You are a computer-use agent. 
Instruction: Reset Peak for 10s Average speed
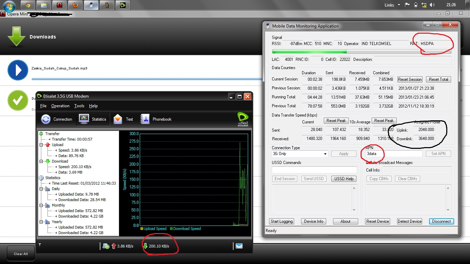[x=384, y=121]
